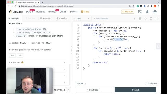167x94 pixels.
Task: Click the browser zoom magnifier icon
Action: (130, 6)
